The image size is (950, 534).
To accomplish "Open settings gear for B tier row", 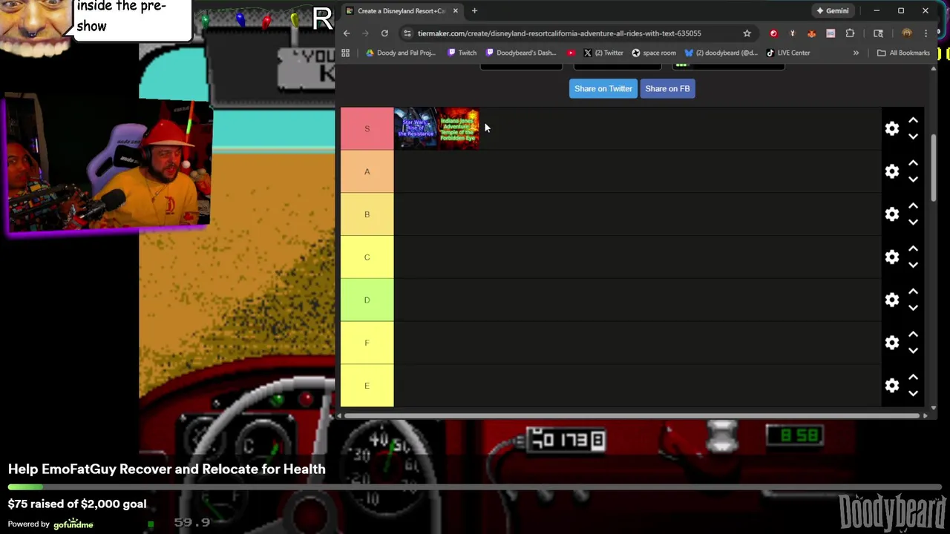I will click(892, 214).
